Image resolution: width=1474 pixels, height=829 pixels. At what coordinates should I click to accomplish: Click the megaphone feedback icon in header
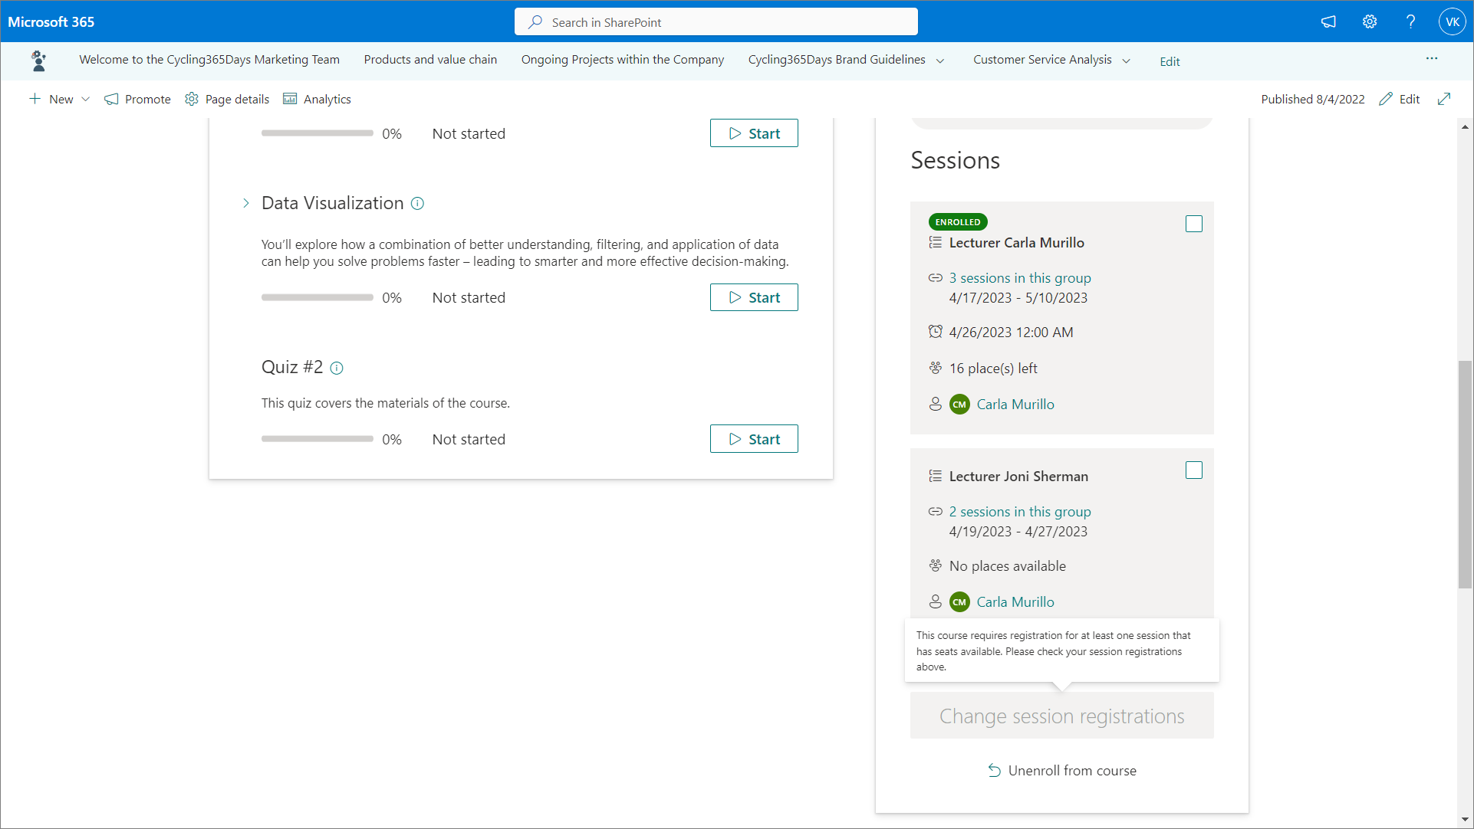[x=1328, y=21]
